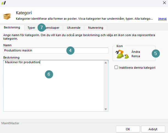Click the cardboard box Kategori icon
This screenshot has width=168, height=133.
(7, 16)
